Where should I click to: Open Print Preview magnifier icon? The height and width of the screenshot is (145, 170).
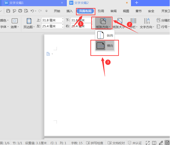point(26,11)
